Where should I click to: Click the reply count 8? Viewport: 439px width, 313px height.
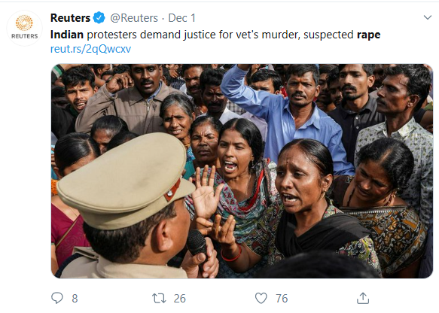coord(75,299)
